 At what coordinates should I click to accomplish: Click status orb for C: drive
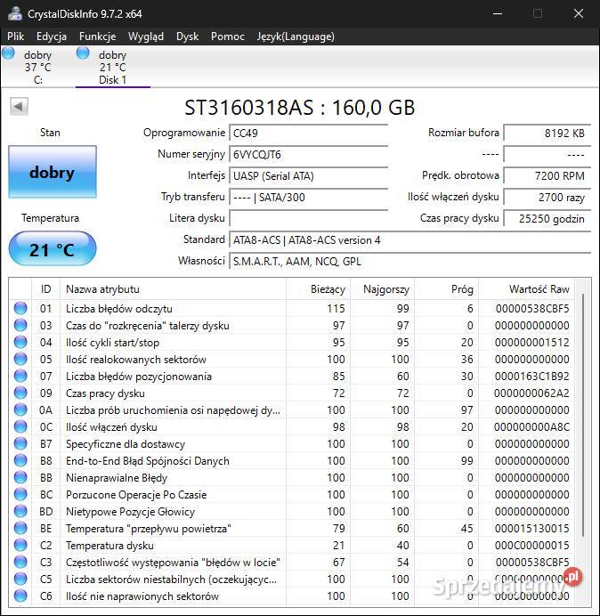click(9, 53)
